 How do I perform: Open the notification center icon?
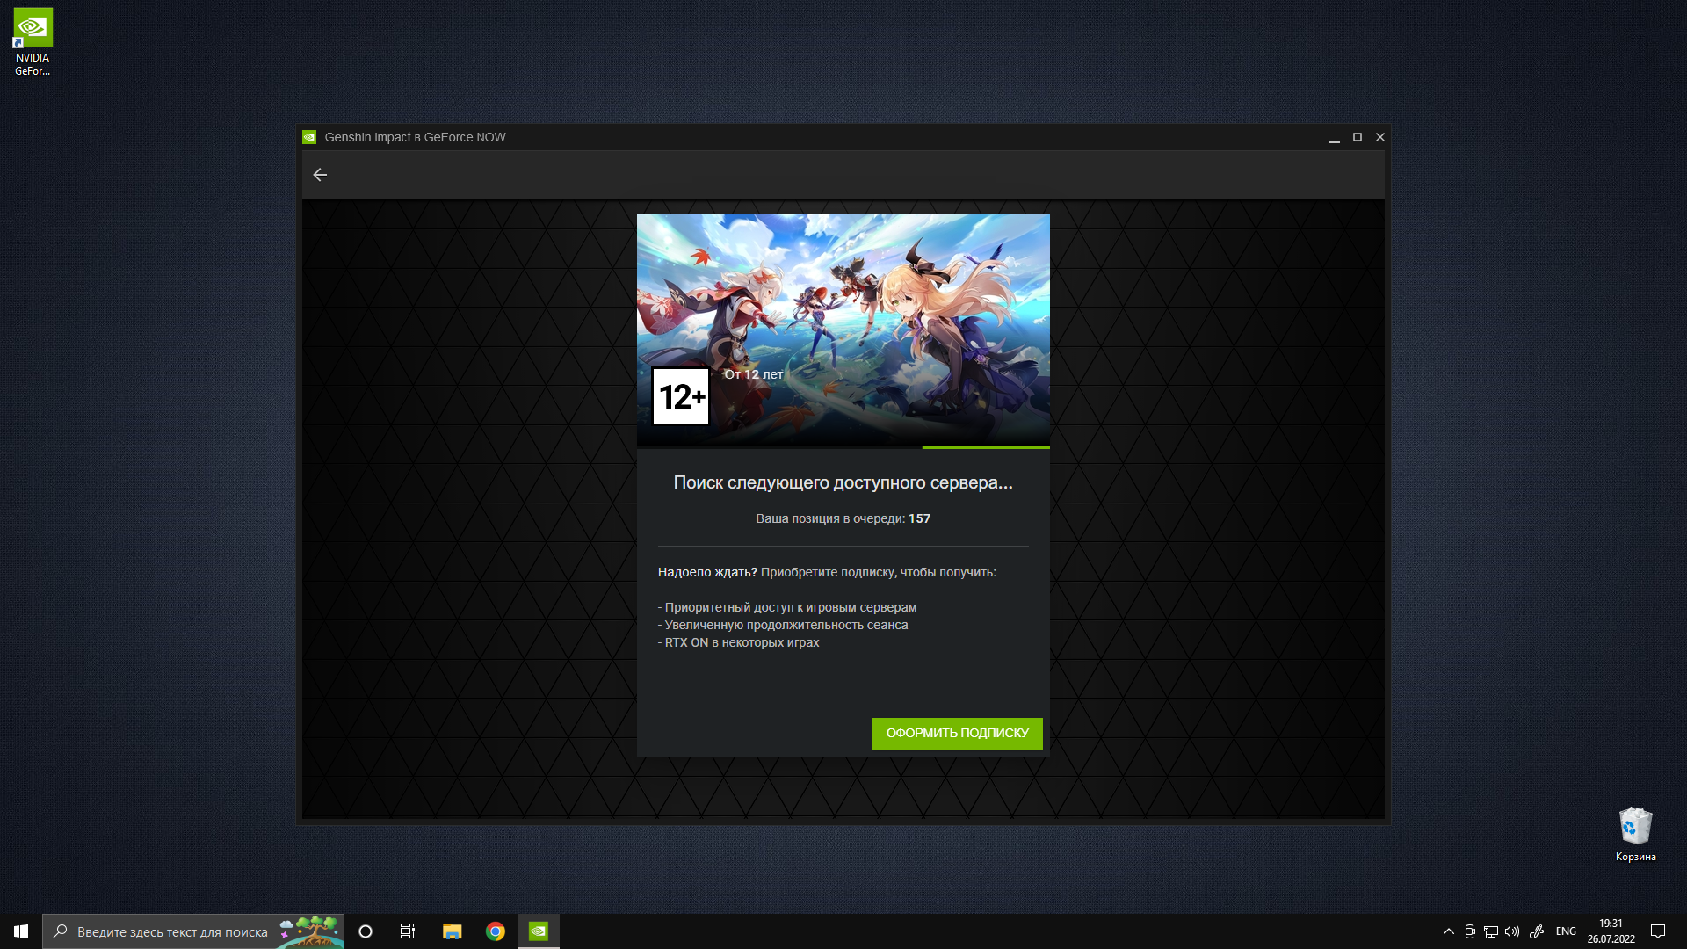pos(1658,931)
